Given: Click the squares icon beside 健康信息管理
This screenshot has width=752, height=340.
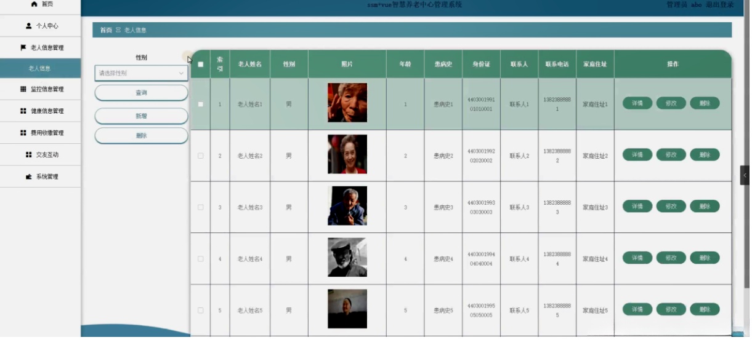Looking at the screenshot, I should click(23, 111).
